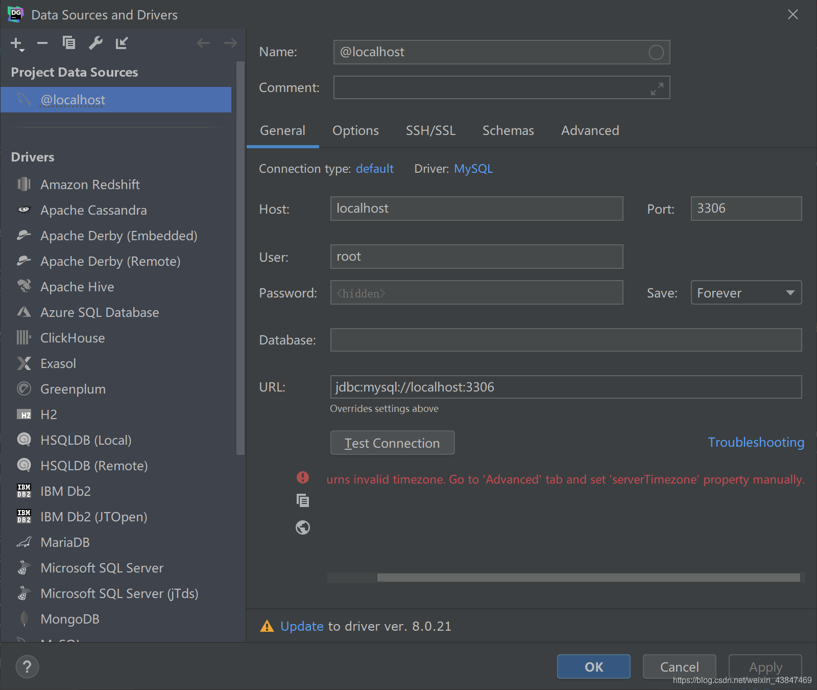Remove the selected data source with minus icon
Viewport: 817px width, 690px height.
click(42, 43)
